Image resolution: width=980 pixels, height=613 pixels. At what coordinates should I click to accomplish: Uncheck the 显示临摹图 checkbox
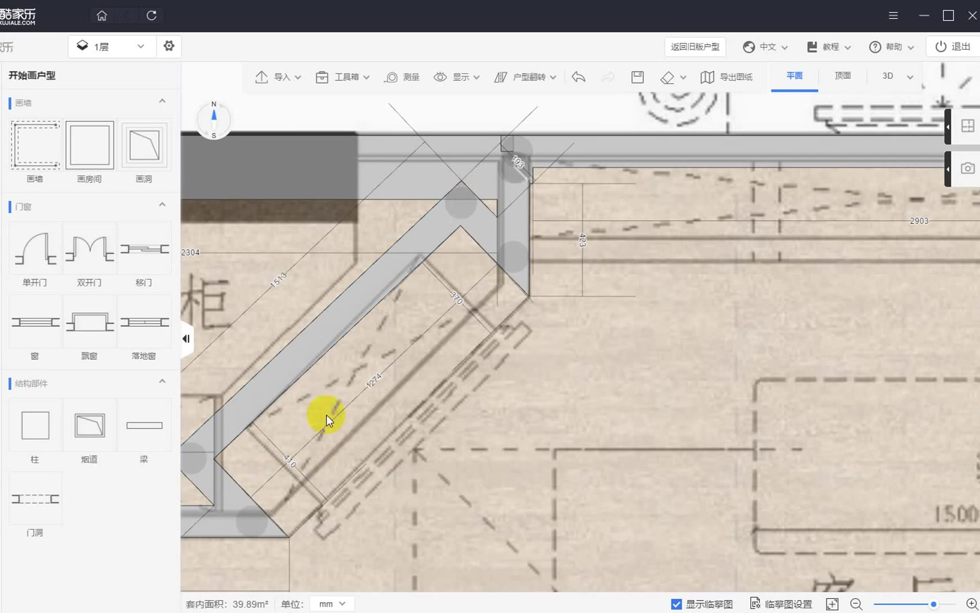tap(676, 604)
